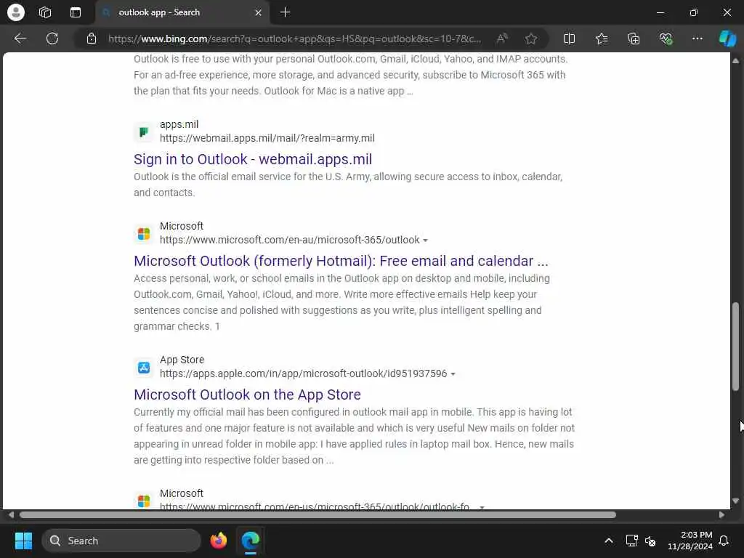This screenshot has height=558, width=744.
Task: Open the Workspaces icon
Action: tap(45, 12)
